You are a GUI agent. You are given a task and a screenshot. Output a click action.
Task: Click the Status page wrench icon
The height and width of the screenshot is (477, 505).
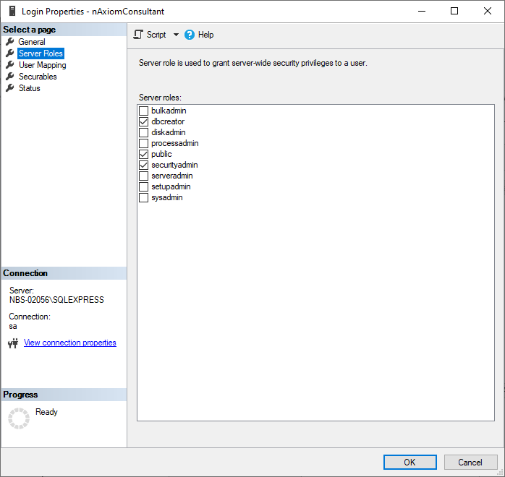pos(10,88)
